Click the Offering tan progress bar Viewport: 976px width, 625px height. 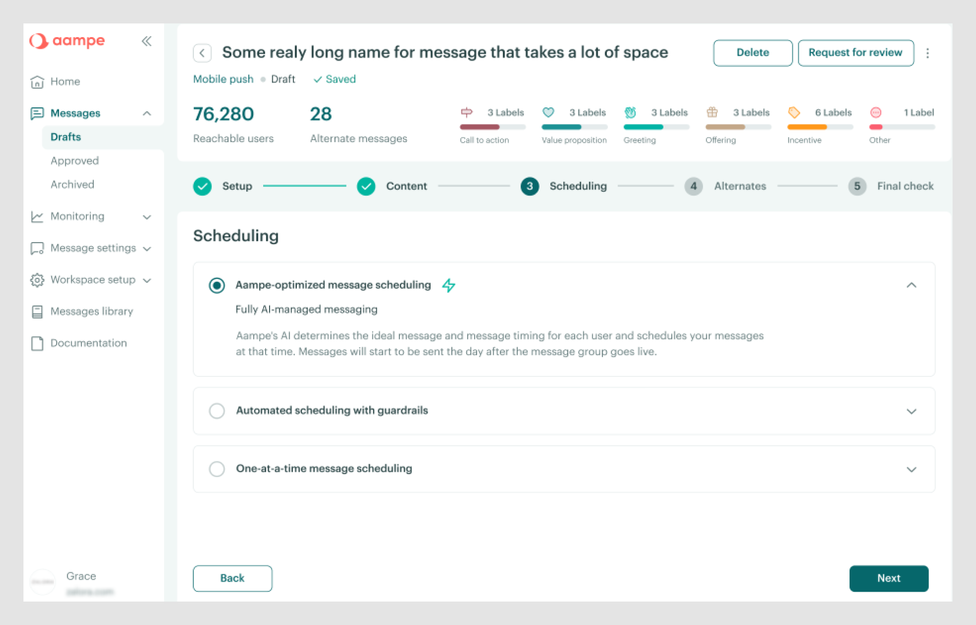[738, 127]
